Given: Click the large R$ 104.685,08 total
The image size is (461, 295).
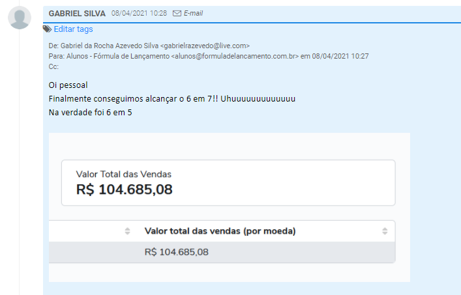Looking at the screenshot, I should [x=125, y=190].
